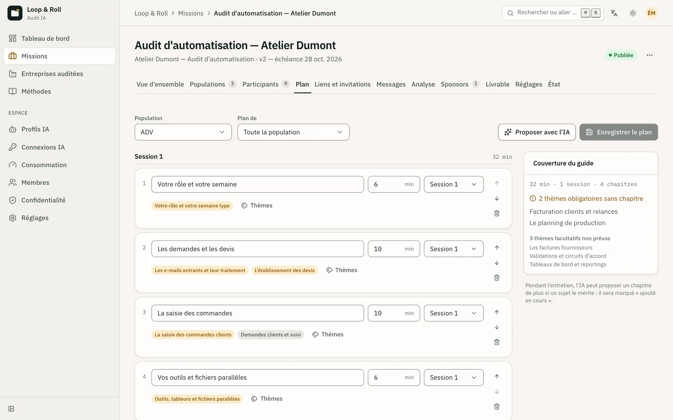Expand the Population ADV dropdown
Viewport: 673px width, 420px height.
183,132
